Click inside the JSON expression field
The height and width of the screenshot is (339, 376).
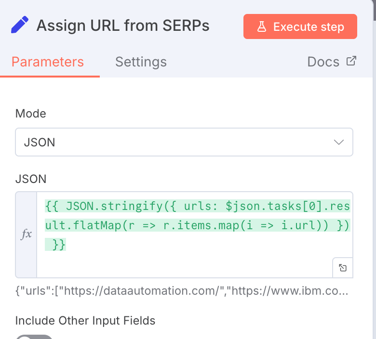point(193,260)
